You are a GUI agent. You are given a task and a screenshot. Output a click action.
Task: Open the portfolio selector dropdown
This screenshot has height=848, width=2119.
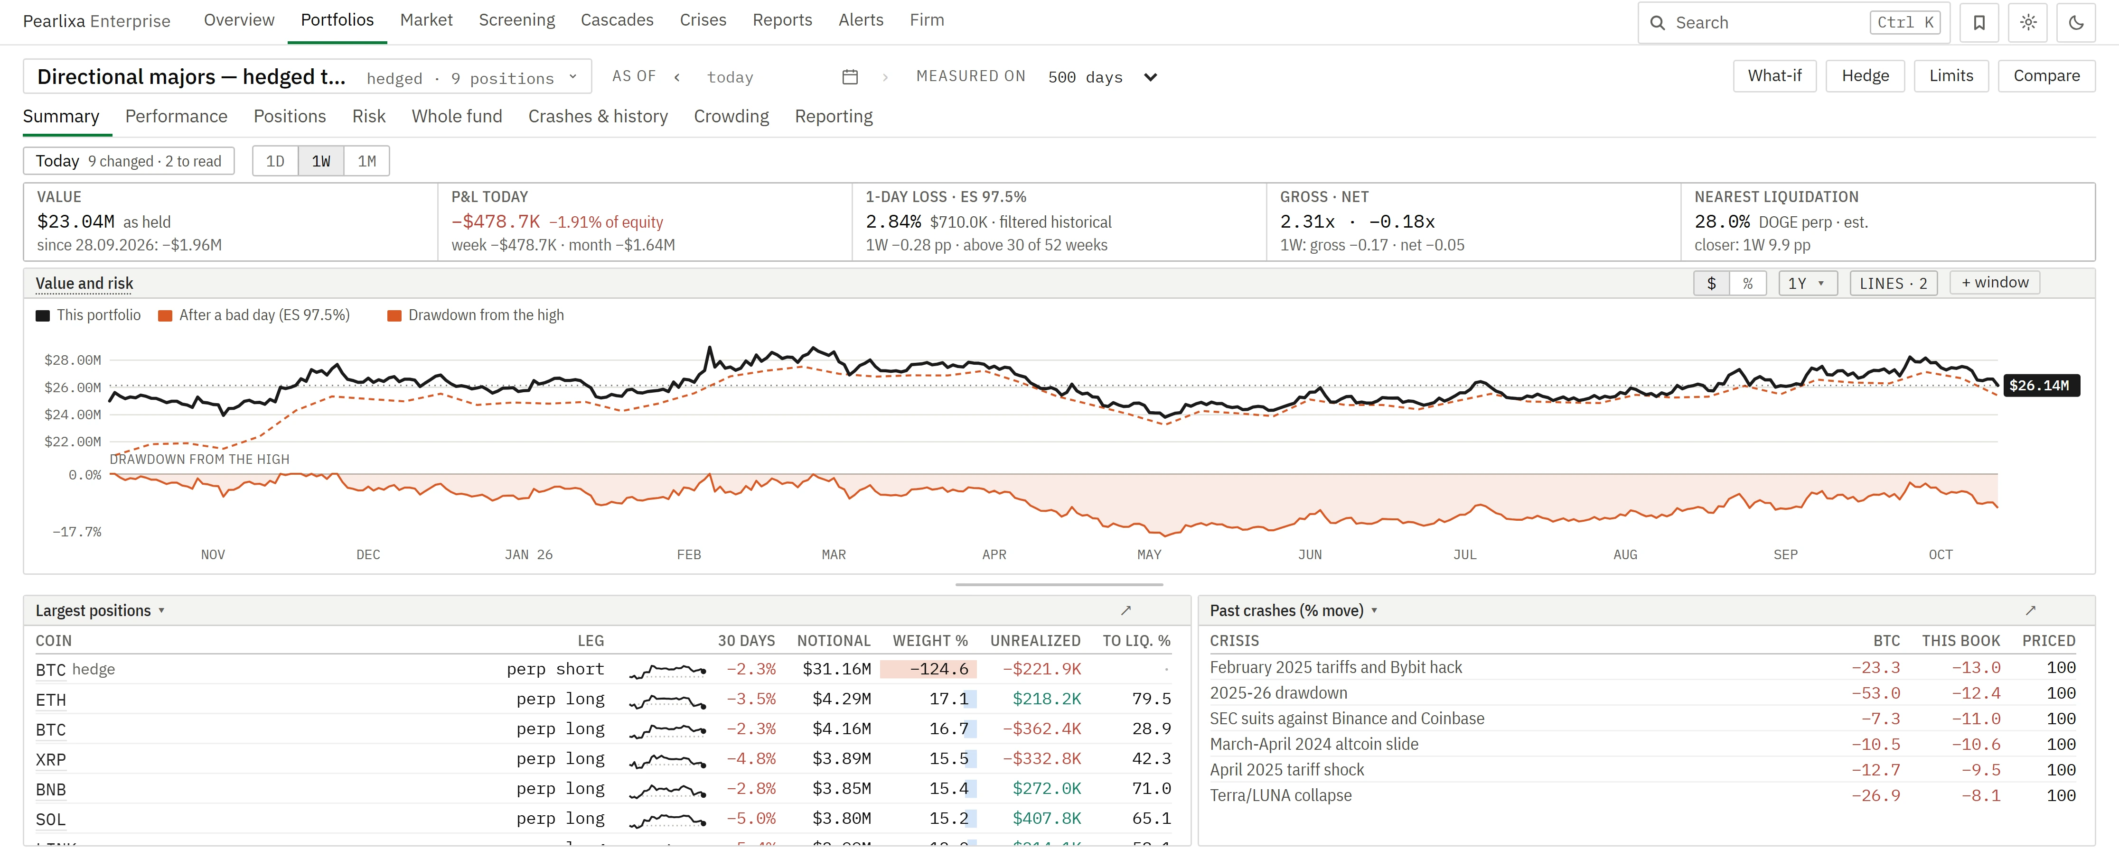tap(307, 77)
